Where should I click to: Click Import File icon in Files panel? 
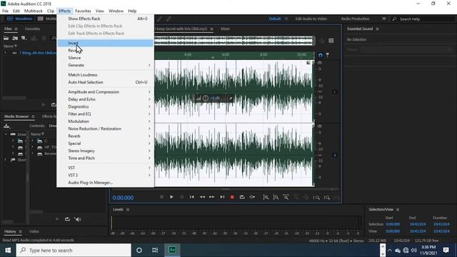15,38
